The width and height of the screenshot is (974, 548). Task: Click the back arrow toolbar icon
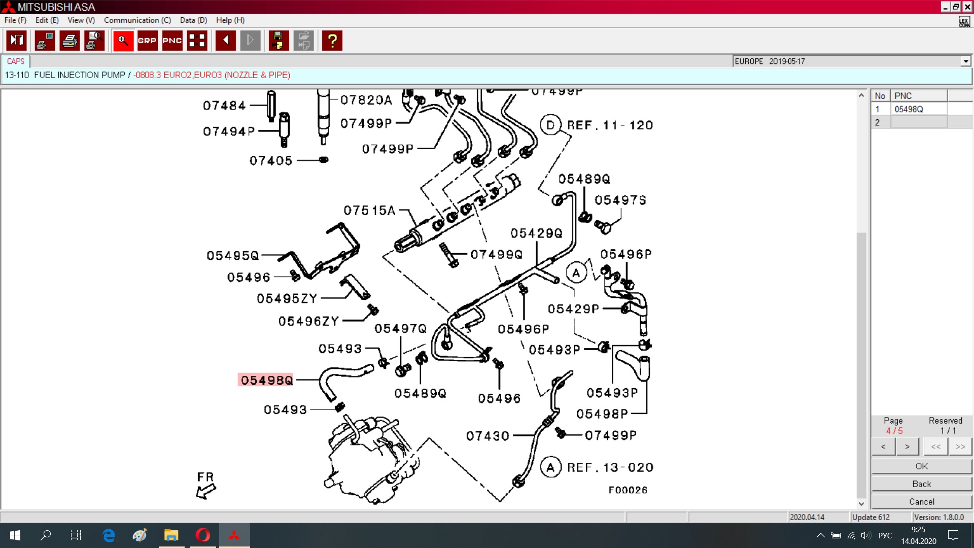[225, 41]
